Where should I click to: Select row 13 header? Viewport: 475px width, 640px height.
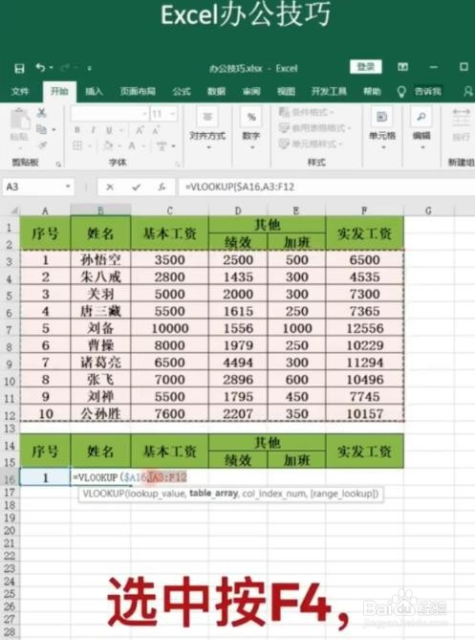click(10, 429)
